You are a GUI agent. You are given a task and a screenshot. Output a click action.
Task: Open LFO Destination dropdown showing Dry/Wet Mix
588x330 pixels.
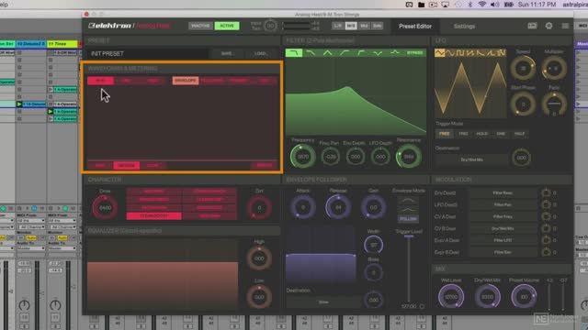[471, 159]
